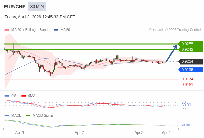This screenshot has height=138, width=204.
Task: Click the MA 20 + Bollinger Bands swatch
Action: coord(7,30)
